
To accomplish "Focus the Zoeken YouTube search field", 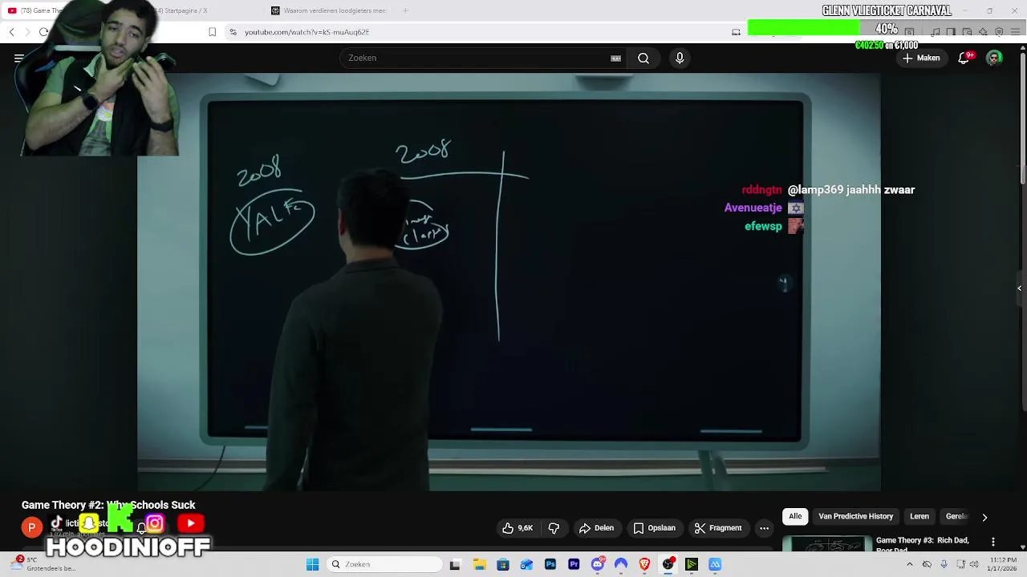I will coord(484,58).
